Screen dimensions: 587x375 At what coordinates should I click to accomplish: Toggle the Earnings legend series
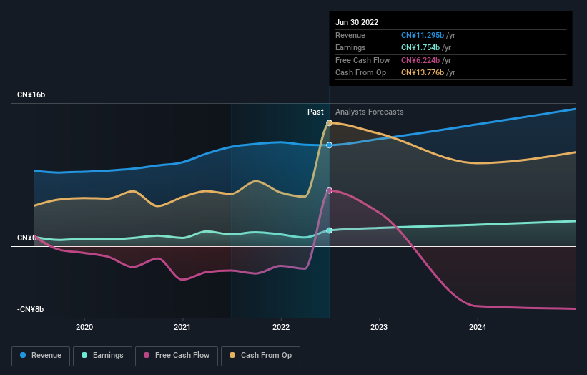pos(102,356)
